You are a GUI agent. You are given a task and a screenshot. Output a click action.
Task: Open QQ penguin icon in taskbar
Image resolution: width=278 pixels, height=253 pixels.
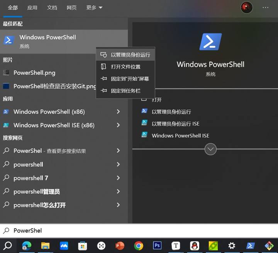195,246
